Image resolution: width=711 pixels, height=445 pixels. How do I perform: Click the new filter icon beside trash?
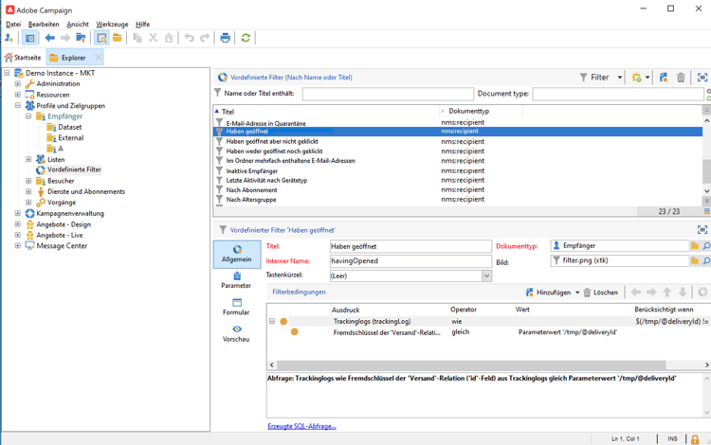click(x=664, y=78)
